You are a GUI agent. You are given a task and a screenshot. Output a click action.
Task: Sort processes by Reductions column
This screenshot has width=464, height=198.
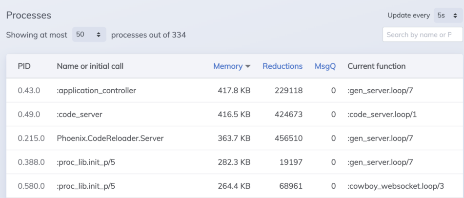(x=282, y=66)
